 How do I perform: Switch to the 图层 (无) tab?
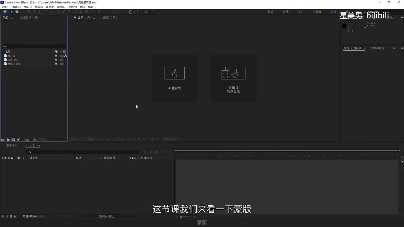pyautogui.click(x=110, y=18)
